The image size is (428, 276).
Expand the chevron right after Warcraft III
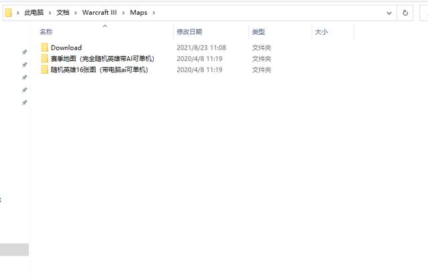tap(124, 13)
